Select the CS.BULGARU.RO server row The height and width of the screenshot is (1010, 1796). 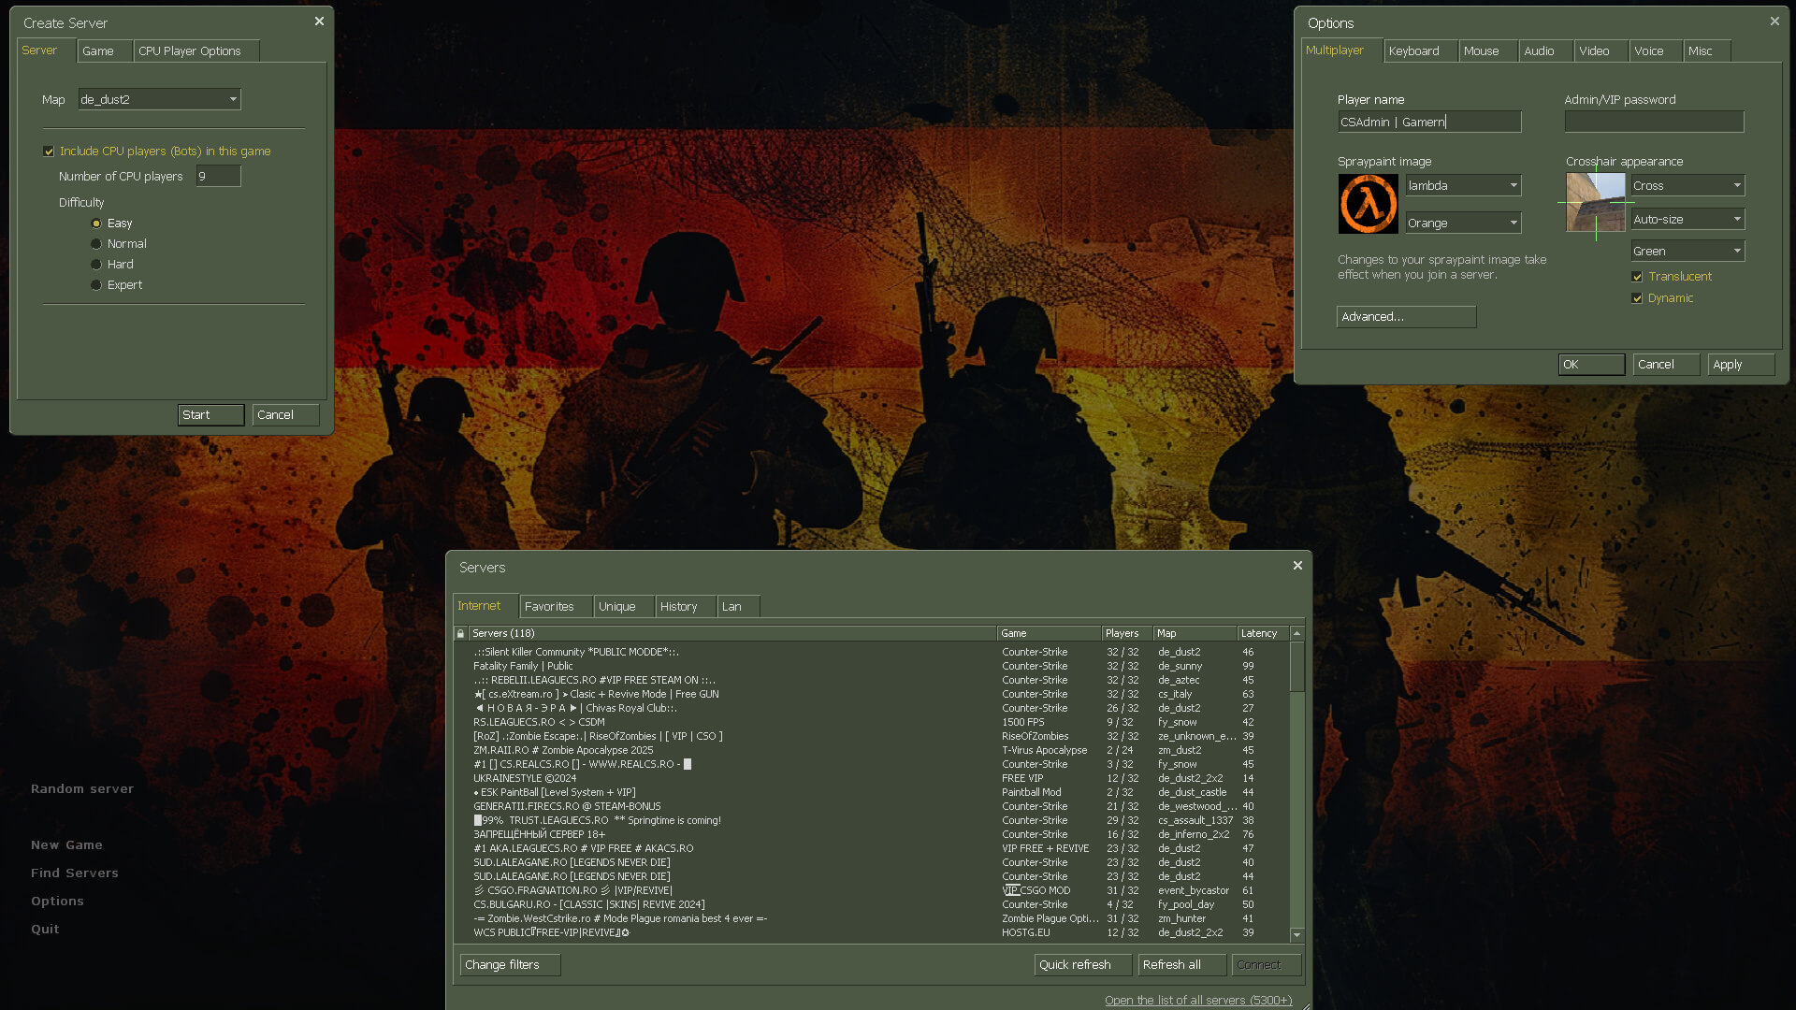click(x=872, y=904)
